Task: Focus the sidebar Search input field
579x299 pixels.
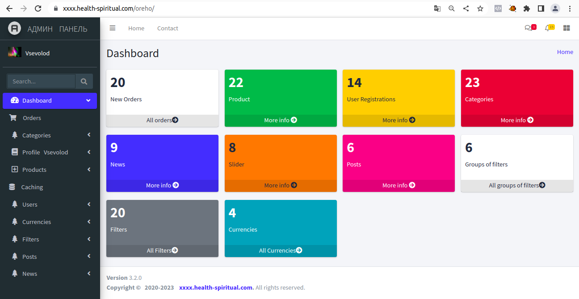Action: [41, 81]
